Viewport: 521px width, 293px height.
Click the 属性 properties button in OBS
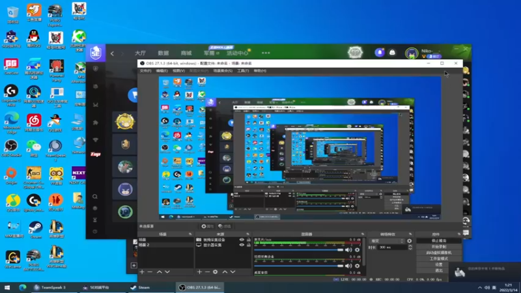pos(207,226)
